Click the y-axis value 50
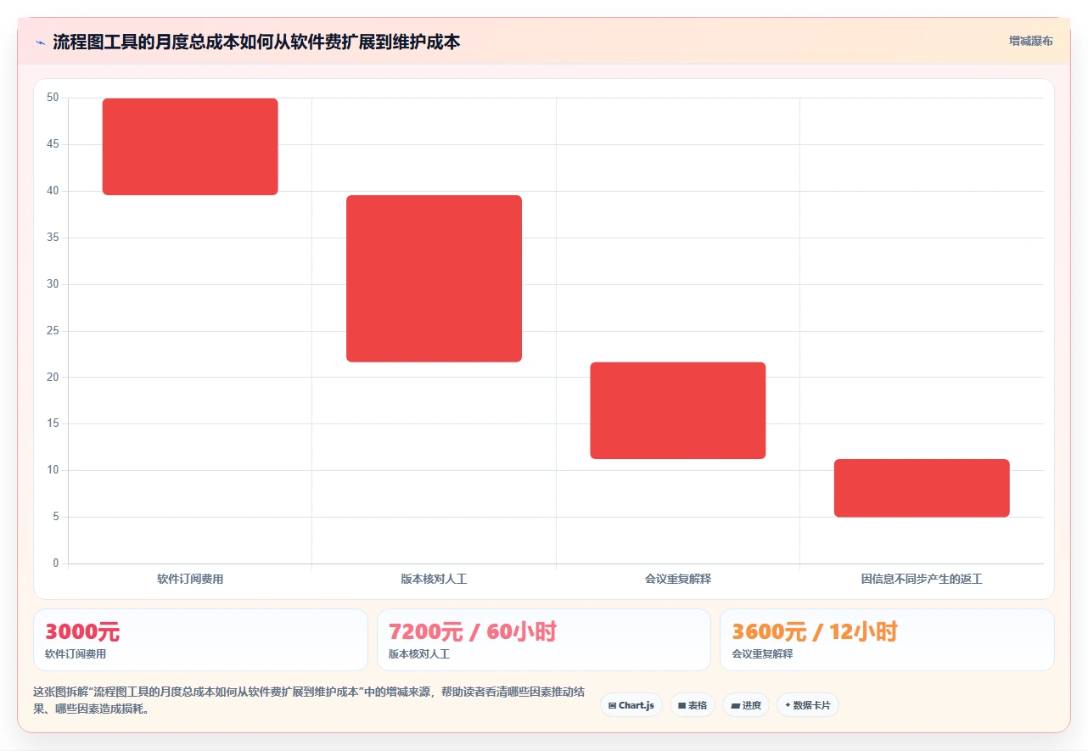The height and width of the screenshot is (751, 1088). 53,98
